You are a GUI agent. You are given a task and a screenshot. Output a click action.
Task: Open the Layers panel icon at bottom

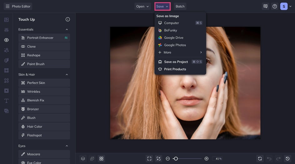pos(83,159)
